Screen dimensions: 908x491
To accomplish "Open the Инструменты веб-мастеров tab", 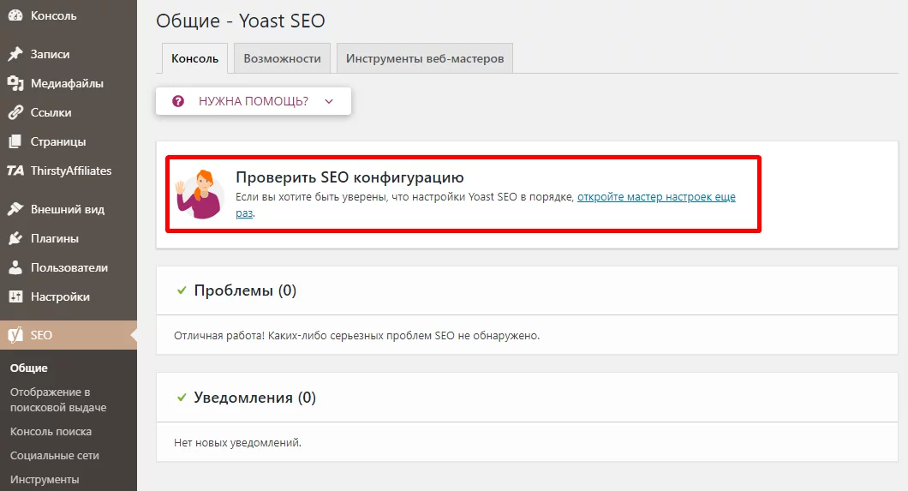I will (425, 58).
